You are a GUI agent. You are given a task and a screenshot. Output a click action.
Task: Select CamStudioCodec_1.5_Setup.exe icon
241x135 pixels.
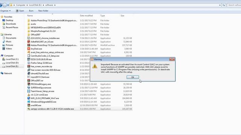click(x=29, y=56)
